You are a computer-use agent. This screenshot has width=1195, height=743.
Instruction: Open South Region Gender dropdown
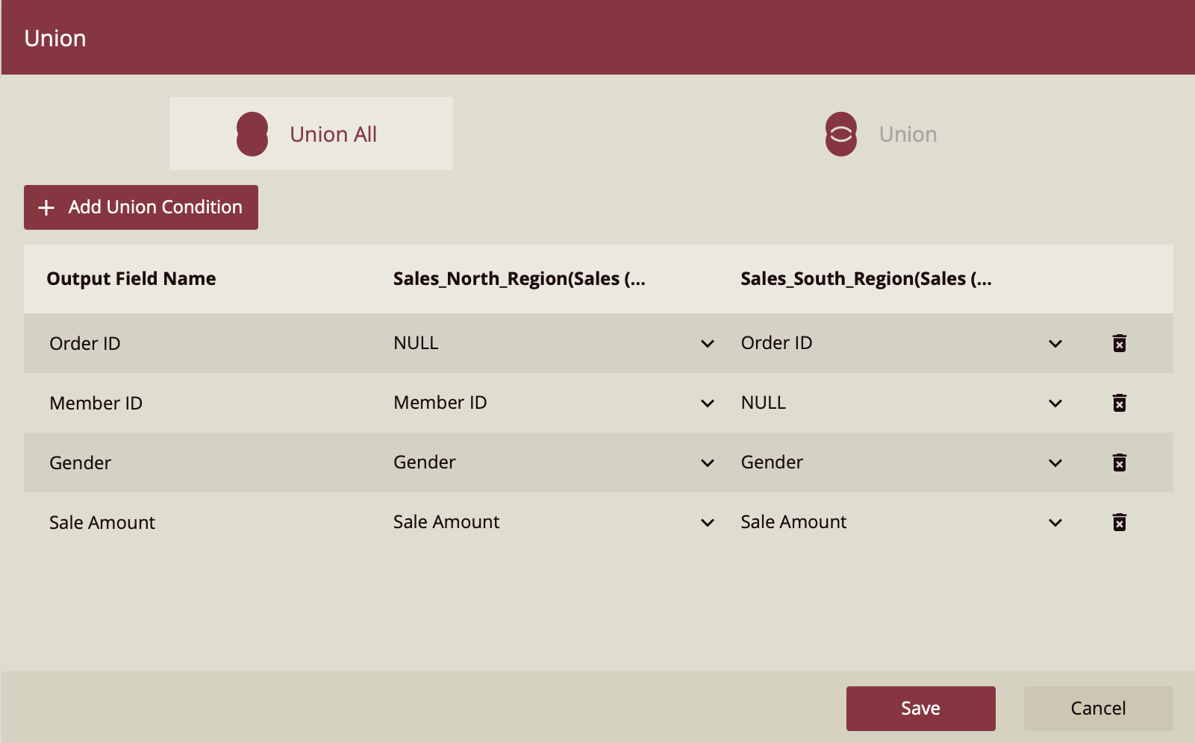(x=1055, y=463)
